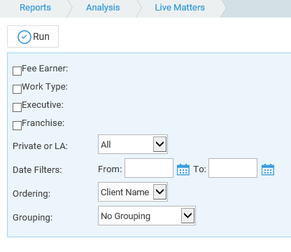Viewport: 291px width, 252px height.
Task: Run the report with the Run button
Action: click(33, 36)
